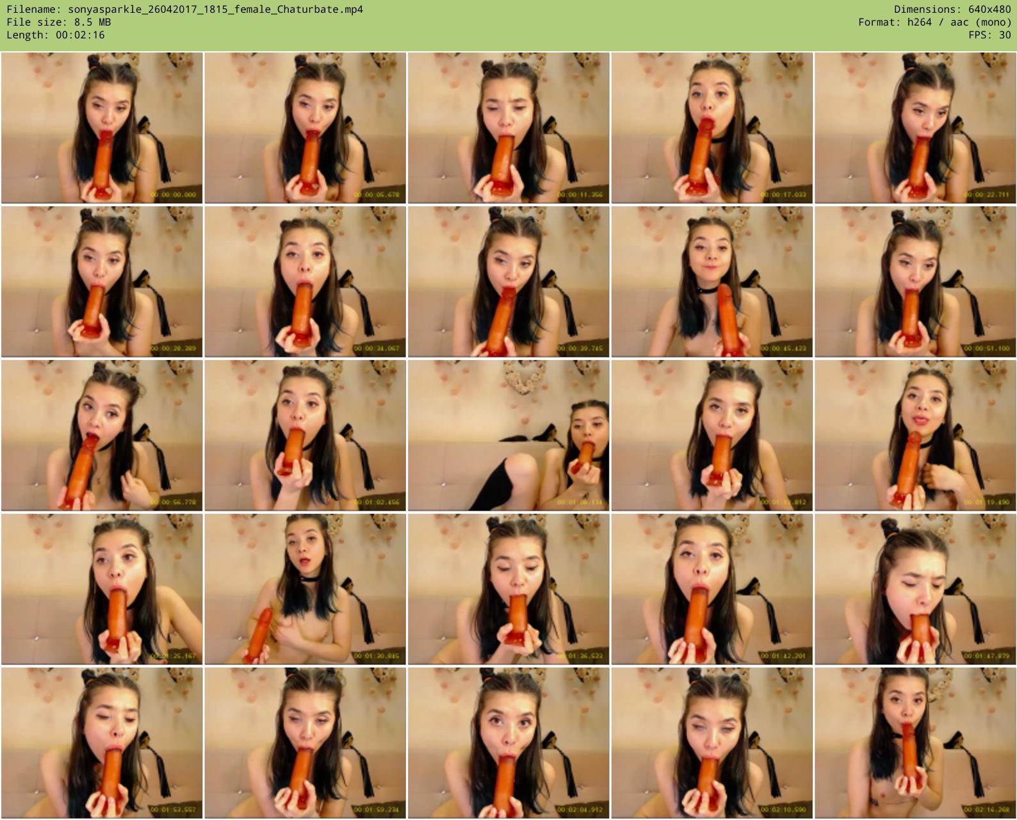Image resolution: width=1017 pixels, height=820 pixels.
Task: Select the frame stamped 00:01:59.234
Action: [305, 743]
